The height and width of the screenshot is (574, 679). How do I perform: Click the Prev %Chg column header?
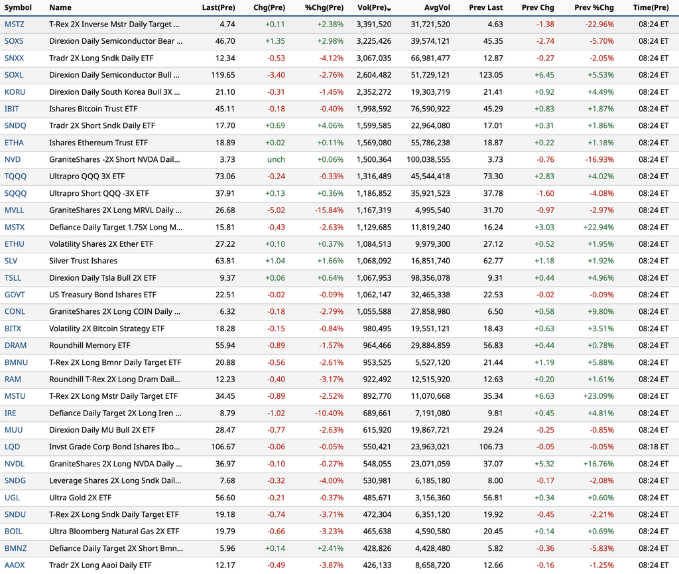click(593, 7)
